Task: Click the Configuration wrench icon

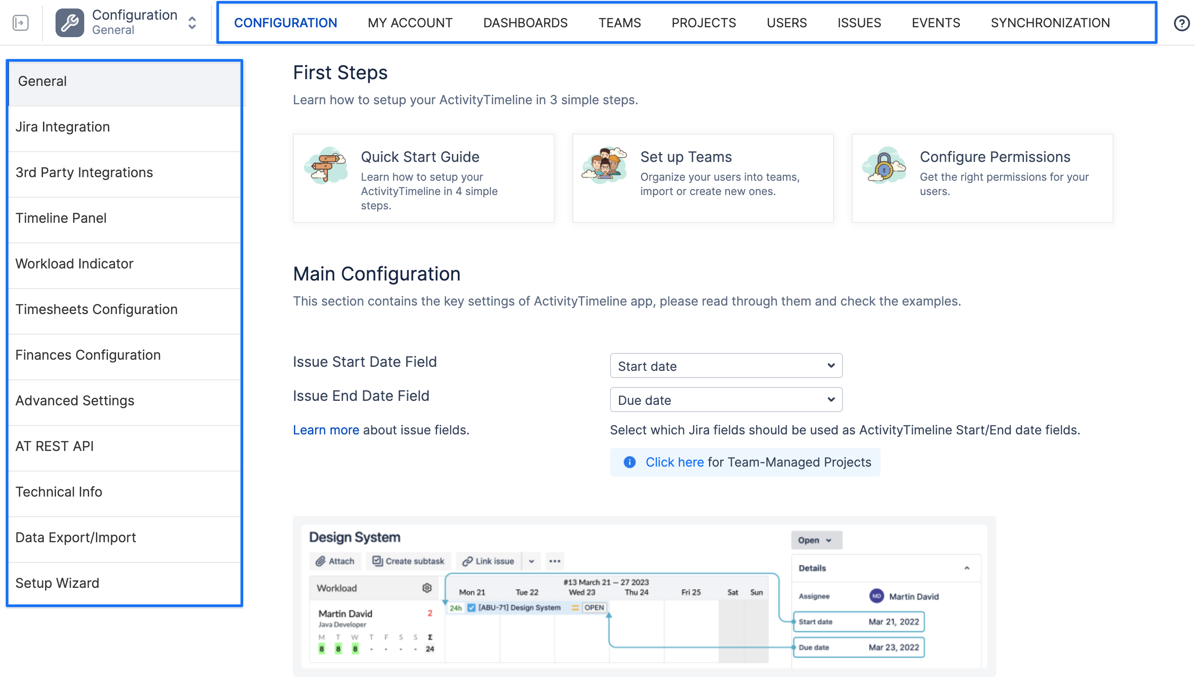Action: (70, 22)
